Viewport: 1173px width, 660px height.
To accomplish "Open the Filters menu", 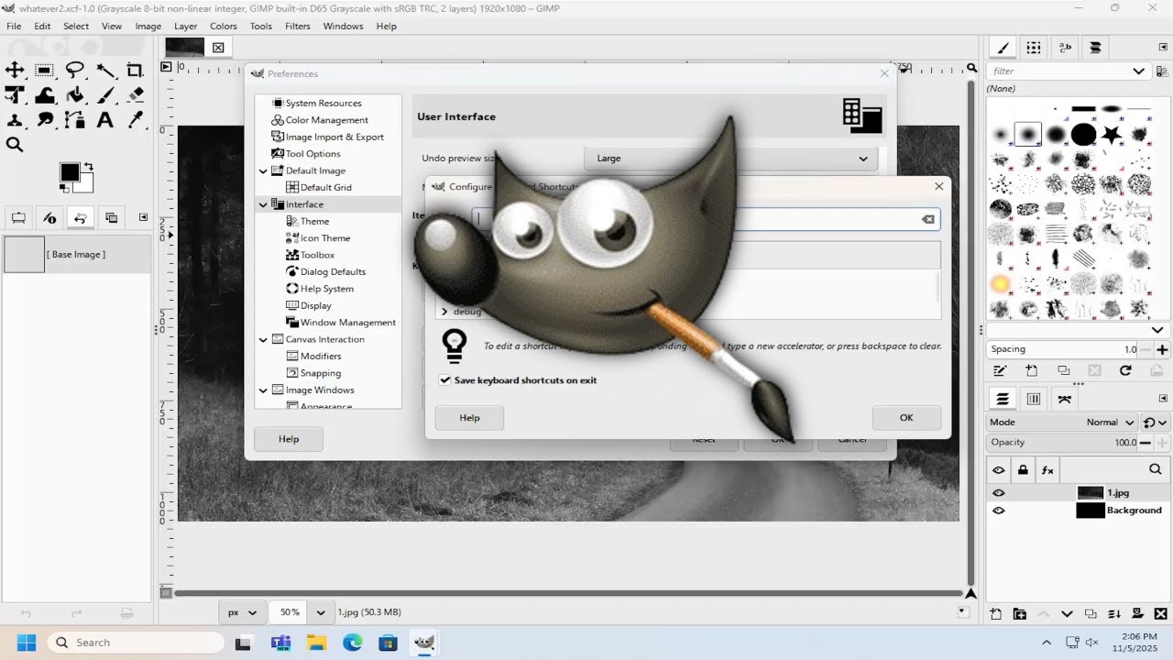I will (297, 26).
